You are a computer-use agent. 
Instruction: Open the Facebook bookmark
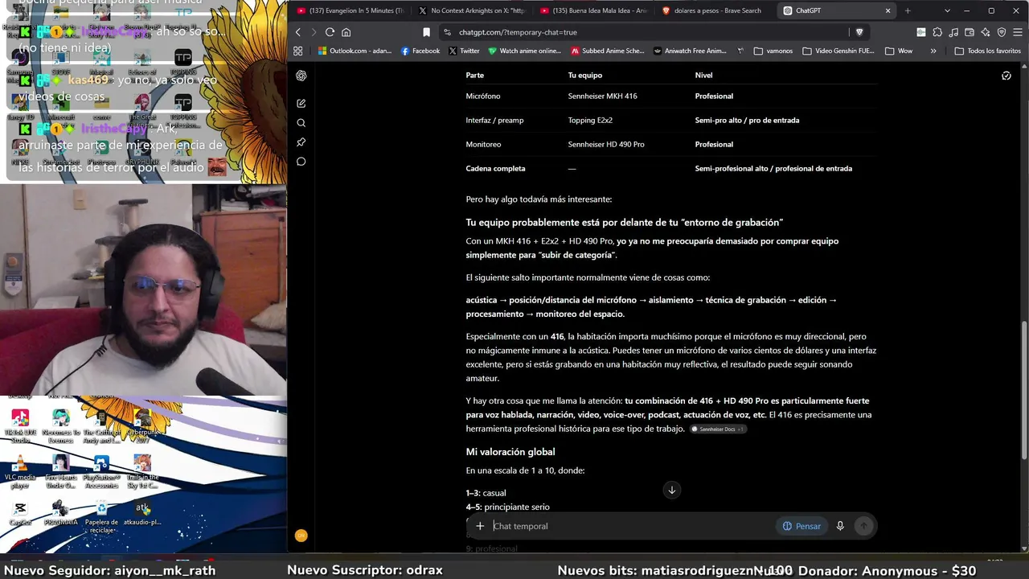pos(420,51)
